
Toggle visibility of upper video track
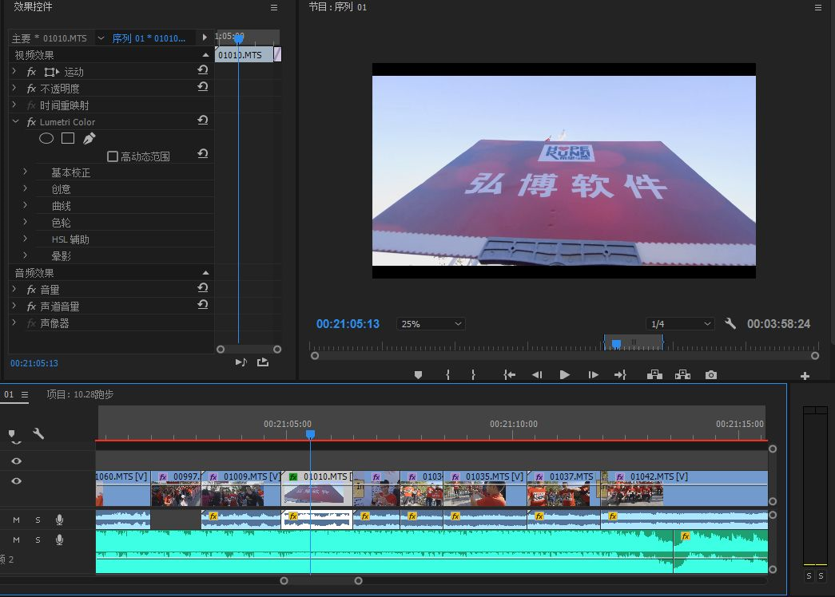pos(17,461)
